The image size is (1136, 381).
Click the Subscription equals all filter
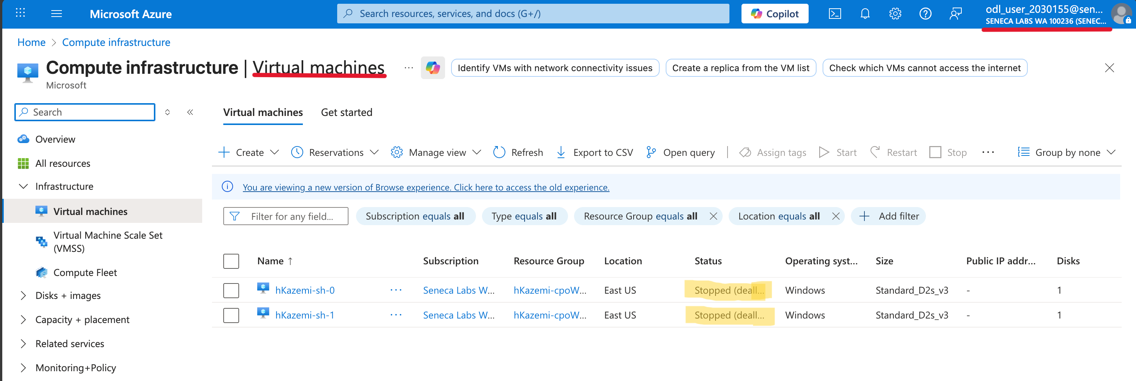click(415, 216)
